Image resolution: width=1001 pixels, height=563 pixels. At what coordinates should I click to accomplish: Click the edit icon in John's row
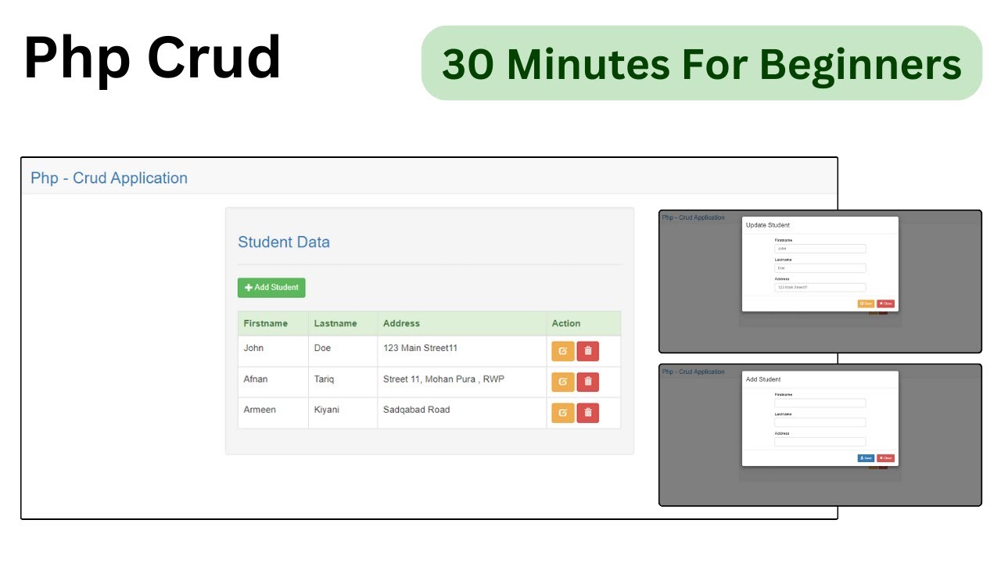[x=563, y=351]
